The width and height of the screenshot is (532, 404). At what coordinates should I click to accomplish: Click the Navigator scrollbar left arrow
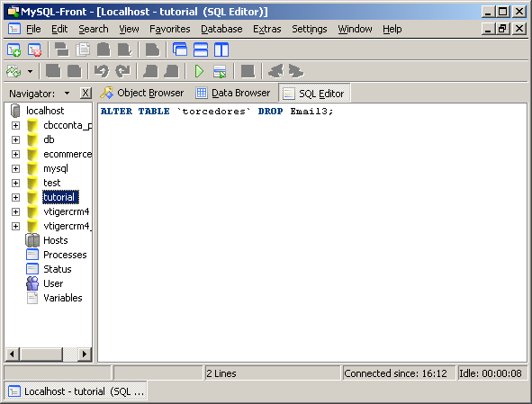(13, 355)
